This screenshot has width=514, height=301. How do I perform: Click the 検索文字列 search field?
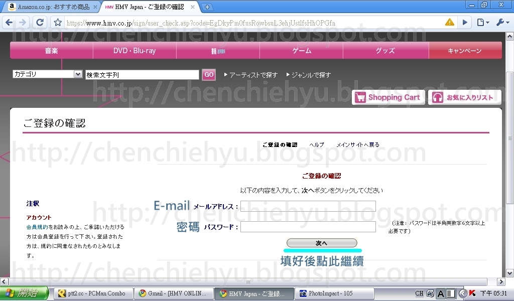tap(142, 75)
